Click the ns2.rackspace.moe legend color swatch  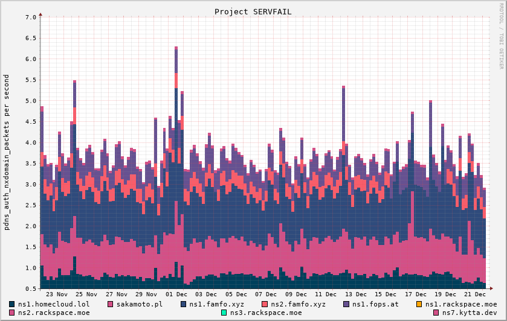point(13,313)
